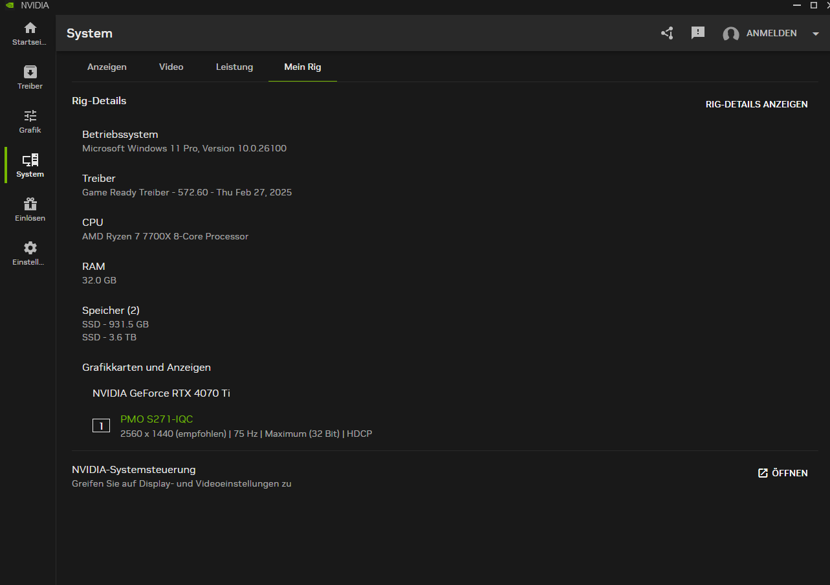Screen dimensions: 830x585
Task: Click the external link icon beside ÖFFNEN
Action: (x=763, y=473)
